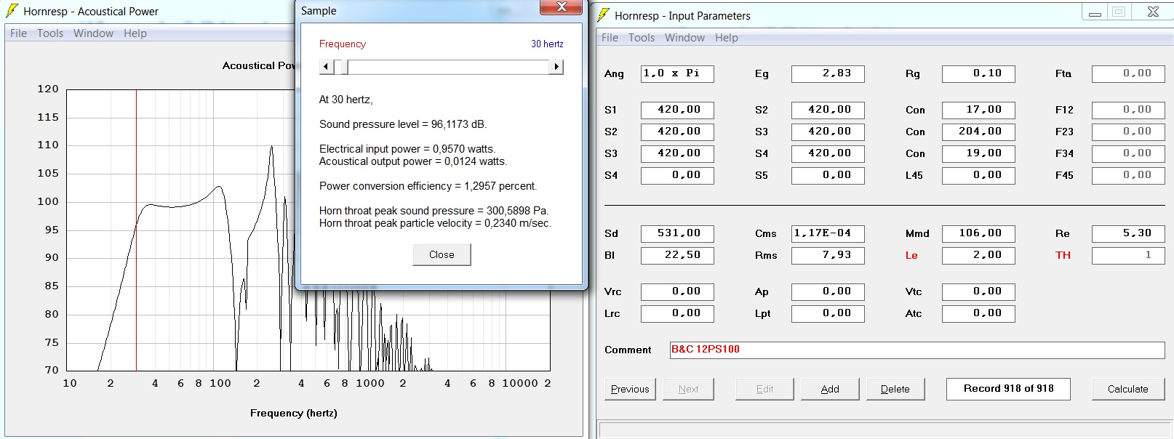This screenshot has width=1174, height=439.
Task: Click the Lrc field
Action: click(x=677, y=313)
